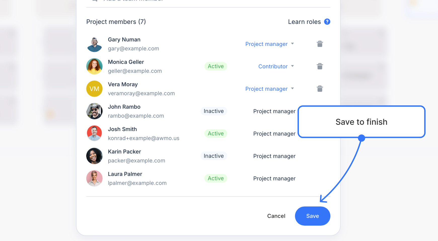Toggle Monica Geller's Active status badge
Screen dimensions: 438x241
(215, 66)
